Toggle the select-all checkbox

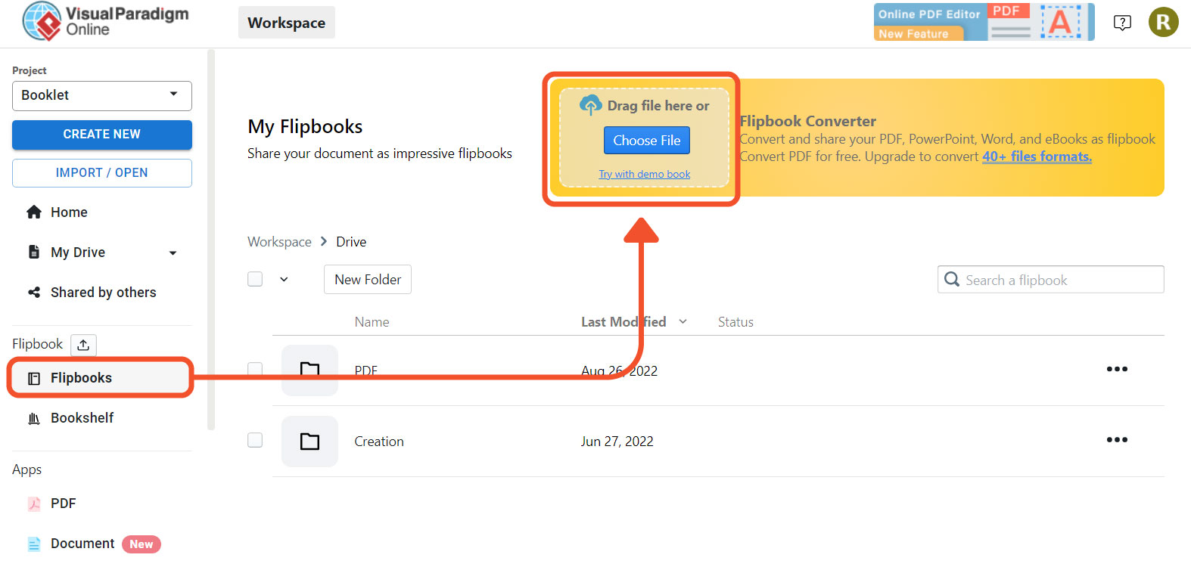pos(255,279)
